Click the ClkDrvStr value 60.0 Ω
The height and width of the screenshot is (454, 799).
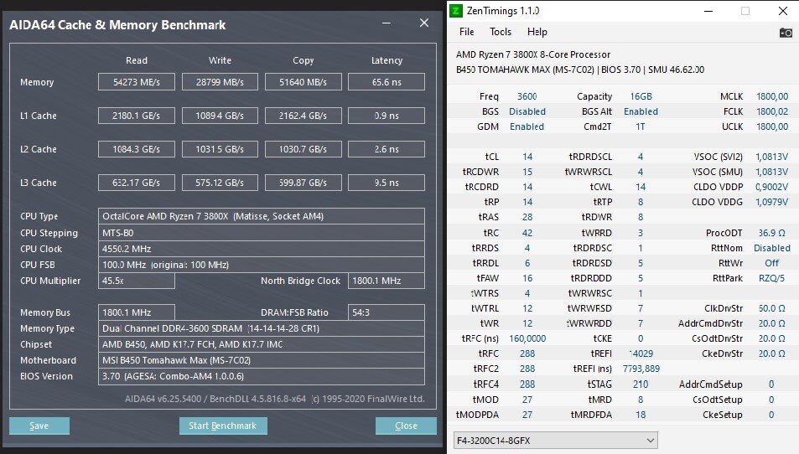[772, 308]
